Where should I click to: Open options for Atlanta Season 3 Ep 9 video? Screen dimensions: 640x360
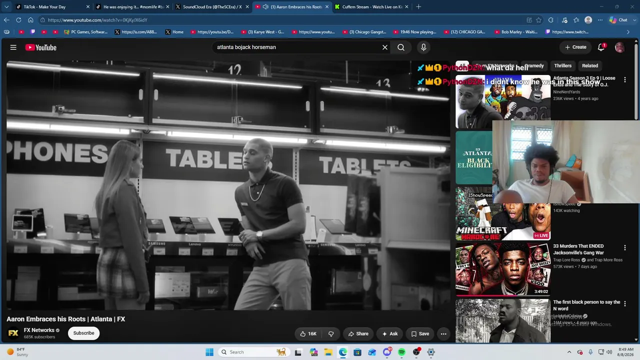(x=624, y=79)
